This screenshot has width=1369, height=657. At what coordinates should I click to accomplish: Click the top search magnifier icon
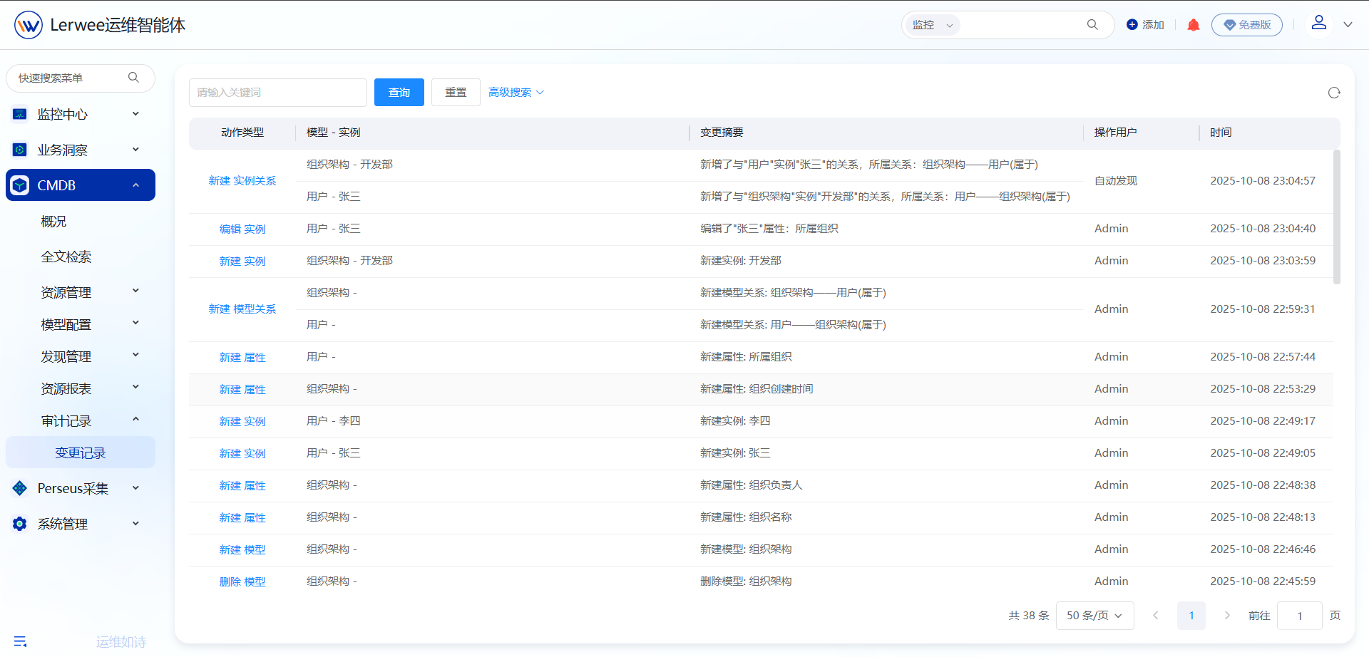pos(1092,25)
